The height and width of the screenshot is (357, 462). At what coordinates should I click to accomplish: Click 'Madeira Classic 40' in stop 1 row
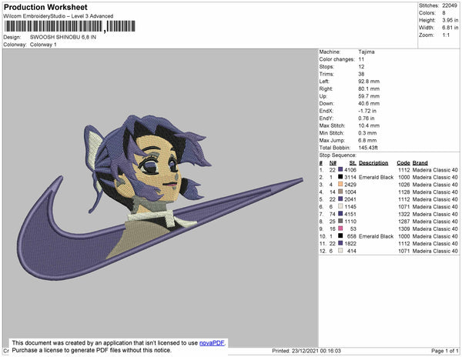435,170
